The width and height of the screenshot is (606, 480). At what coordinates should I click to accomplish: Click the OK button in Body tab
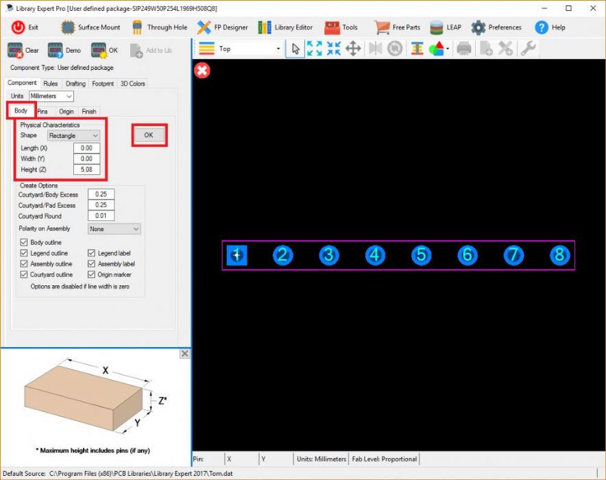tap(149, 135)
